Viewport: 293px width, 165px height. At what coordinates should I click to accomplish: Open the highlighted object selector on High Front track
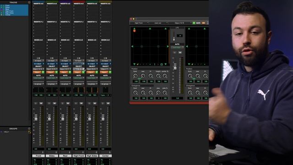pos(79,69)
